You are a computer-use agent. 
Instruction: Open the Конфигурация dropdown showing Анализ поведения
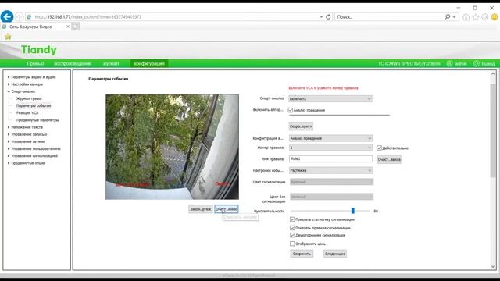click(x=330, y=138)
